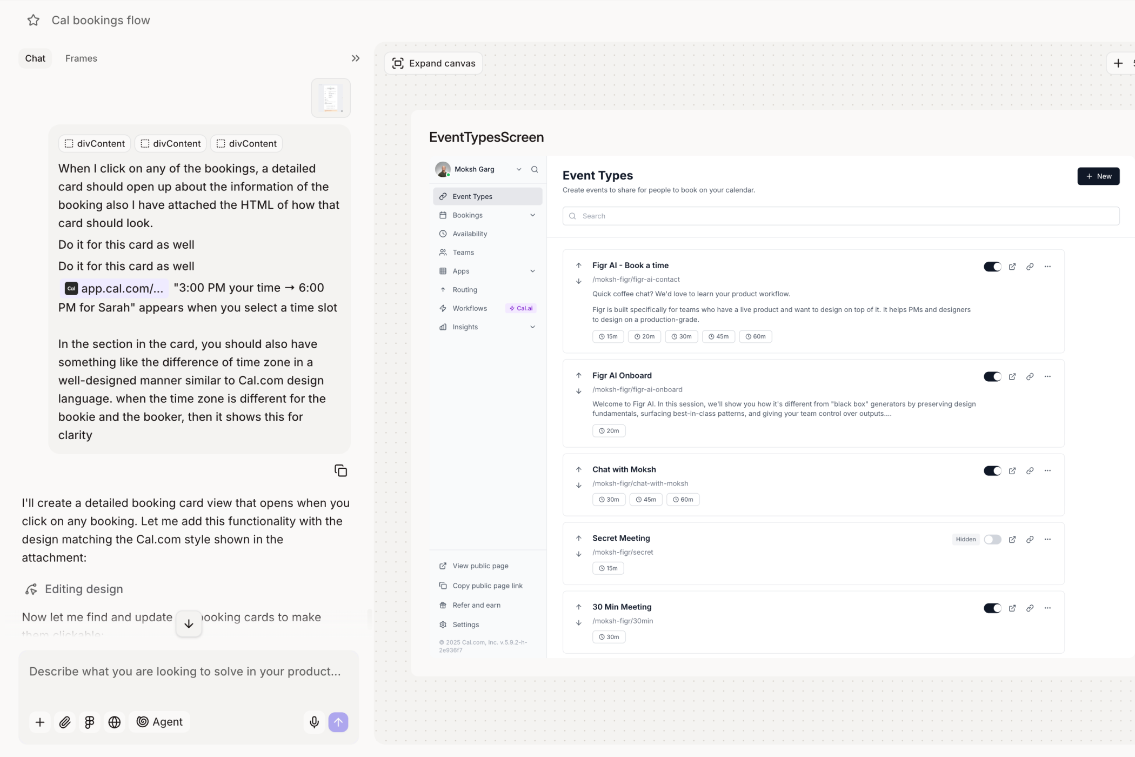Click the New event type button
This screenshot has height=757, width=1135.
pos(1098,176)
